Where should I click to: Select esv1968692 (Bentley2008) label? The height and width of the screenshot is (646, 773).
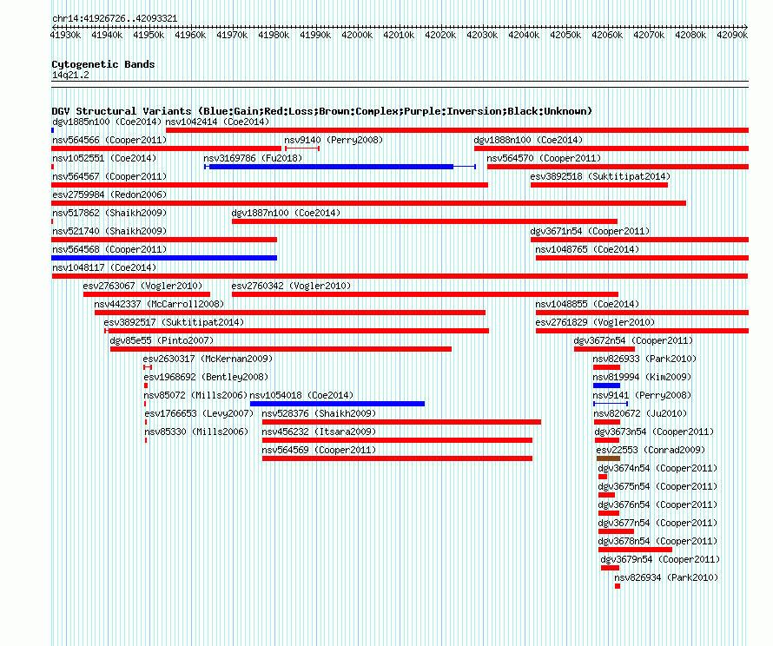pyautogui.click(x=206, y=377)
